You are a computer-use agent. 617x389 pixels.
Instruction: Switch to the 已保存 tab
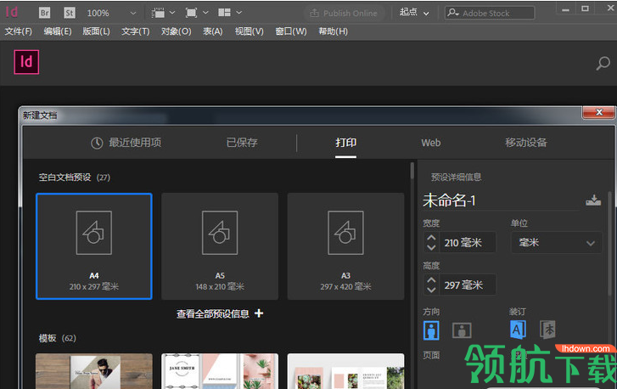[x=242, y=143]
